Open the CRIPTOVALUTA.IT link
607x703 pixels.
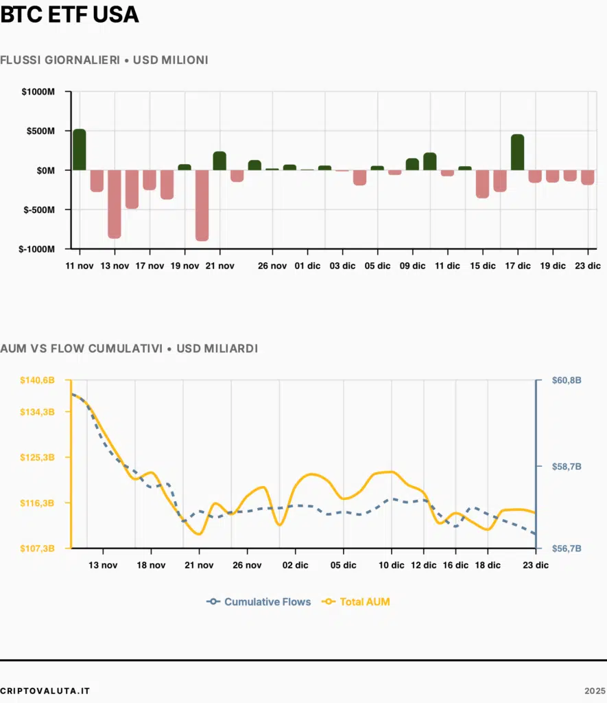tap(45, 692)
